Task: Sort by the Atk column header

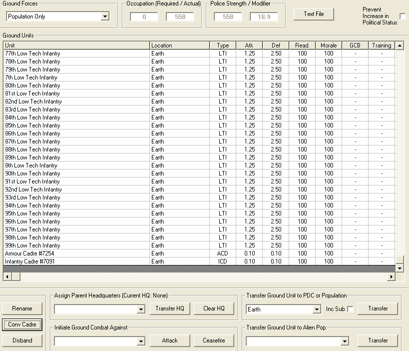Action: point(249,45)
